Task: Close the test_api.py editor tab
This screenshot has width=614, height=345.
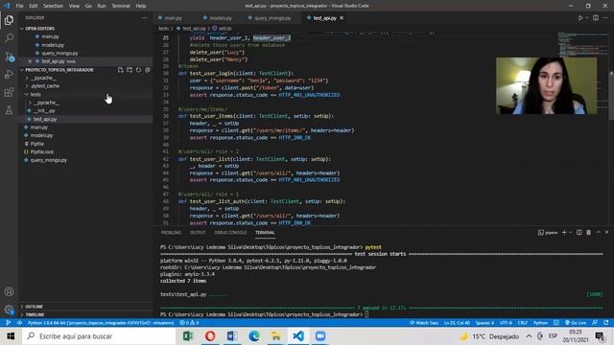Action: pyautogui.click(x=342, y=18)
